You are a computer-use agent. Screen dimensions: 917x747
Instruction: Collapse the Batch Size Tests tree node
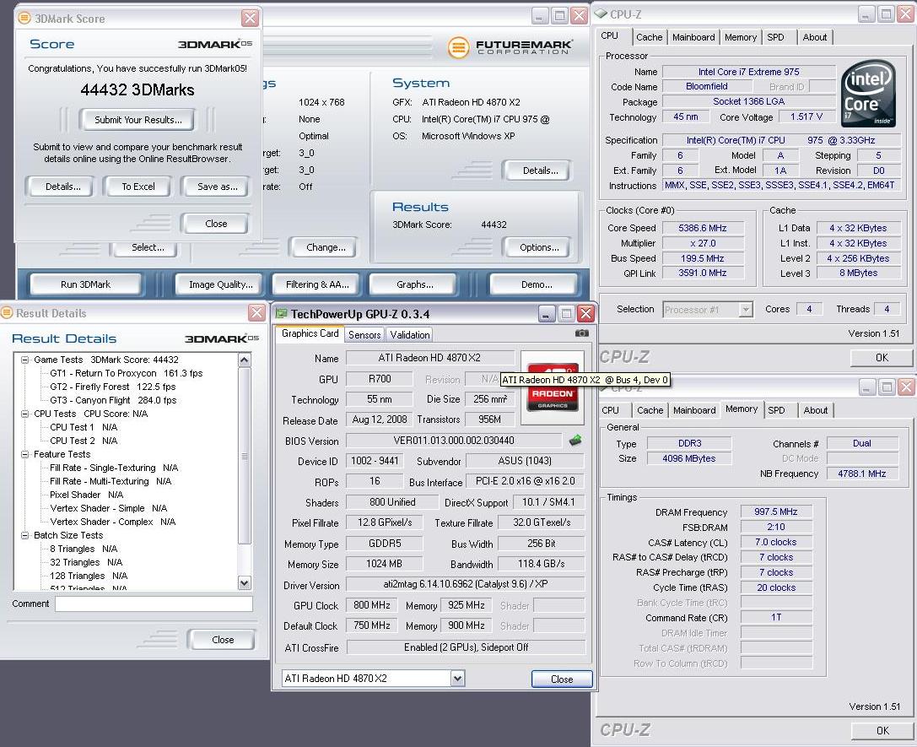[x=25, y=535]
